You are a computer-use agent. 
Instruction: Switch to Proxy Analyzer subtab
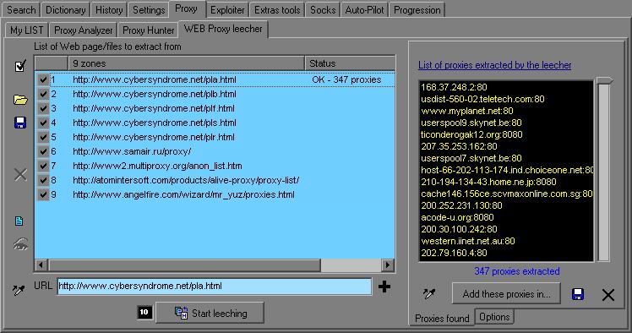point(84,30)
